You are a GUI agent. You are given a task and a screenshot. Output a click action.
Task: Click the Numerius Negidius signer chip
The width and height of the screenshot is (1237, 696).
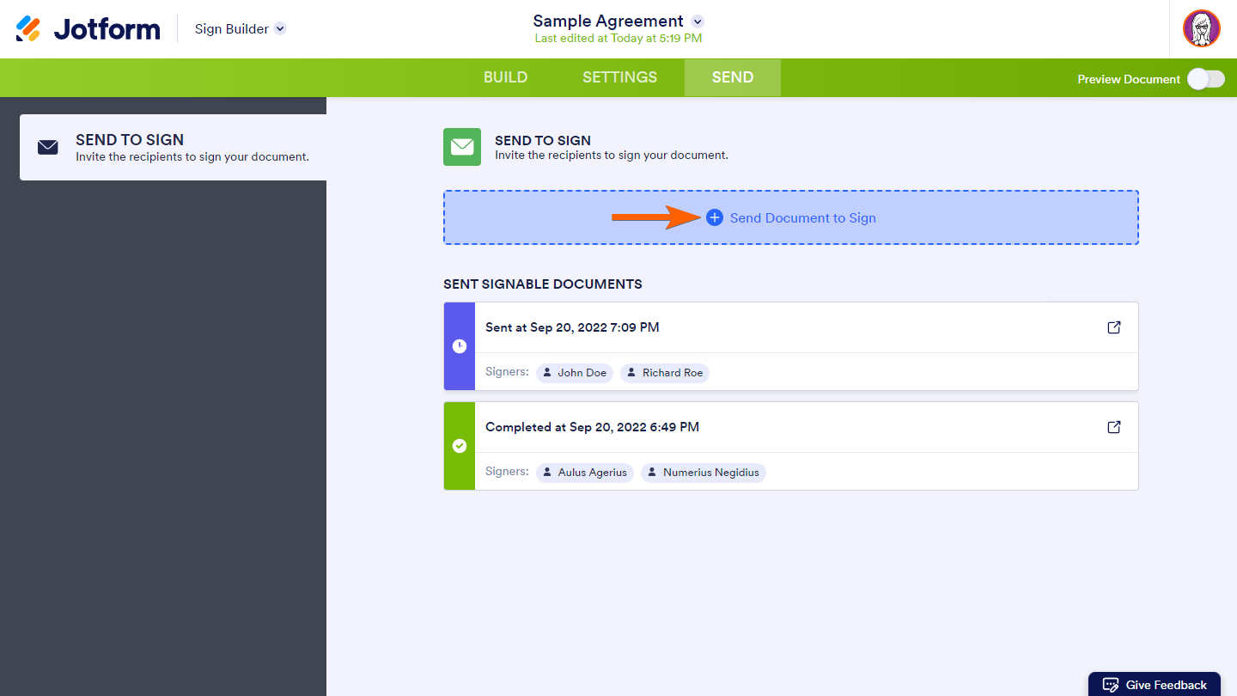click(704, 473)
